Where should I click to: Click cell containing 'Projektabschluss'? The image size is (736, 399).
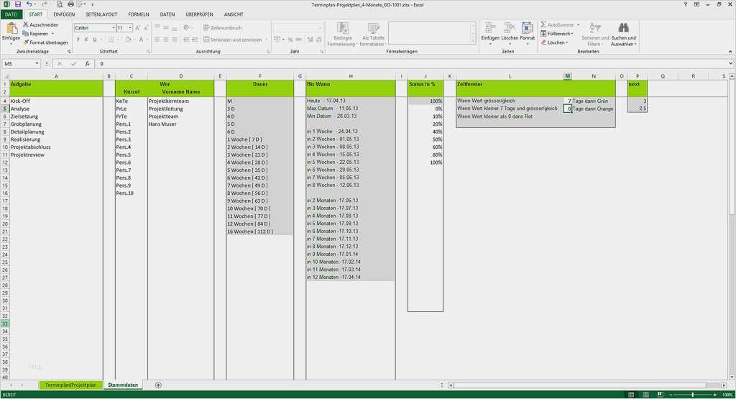click(x=56, y=147)
